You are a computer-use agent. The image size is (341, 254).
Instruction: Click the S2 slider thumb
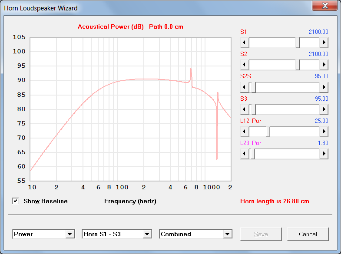(298, 65)
